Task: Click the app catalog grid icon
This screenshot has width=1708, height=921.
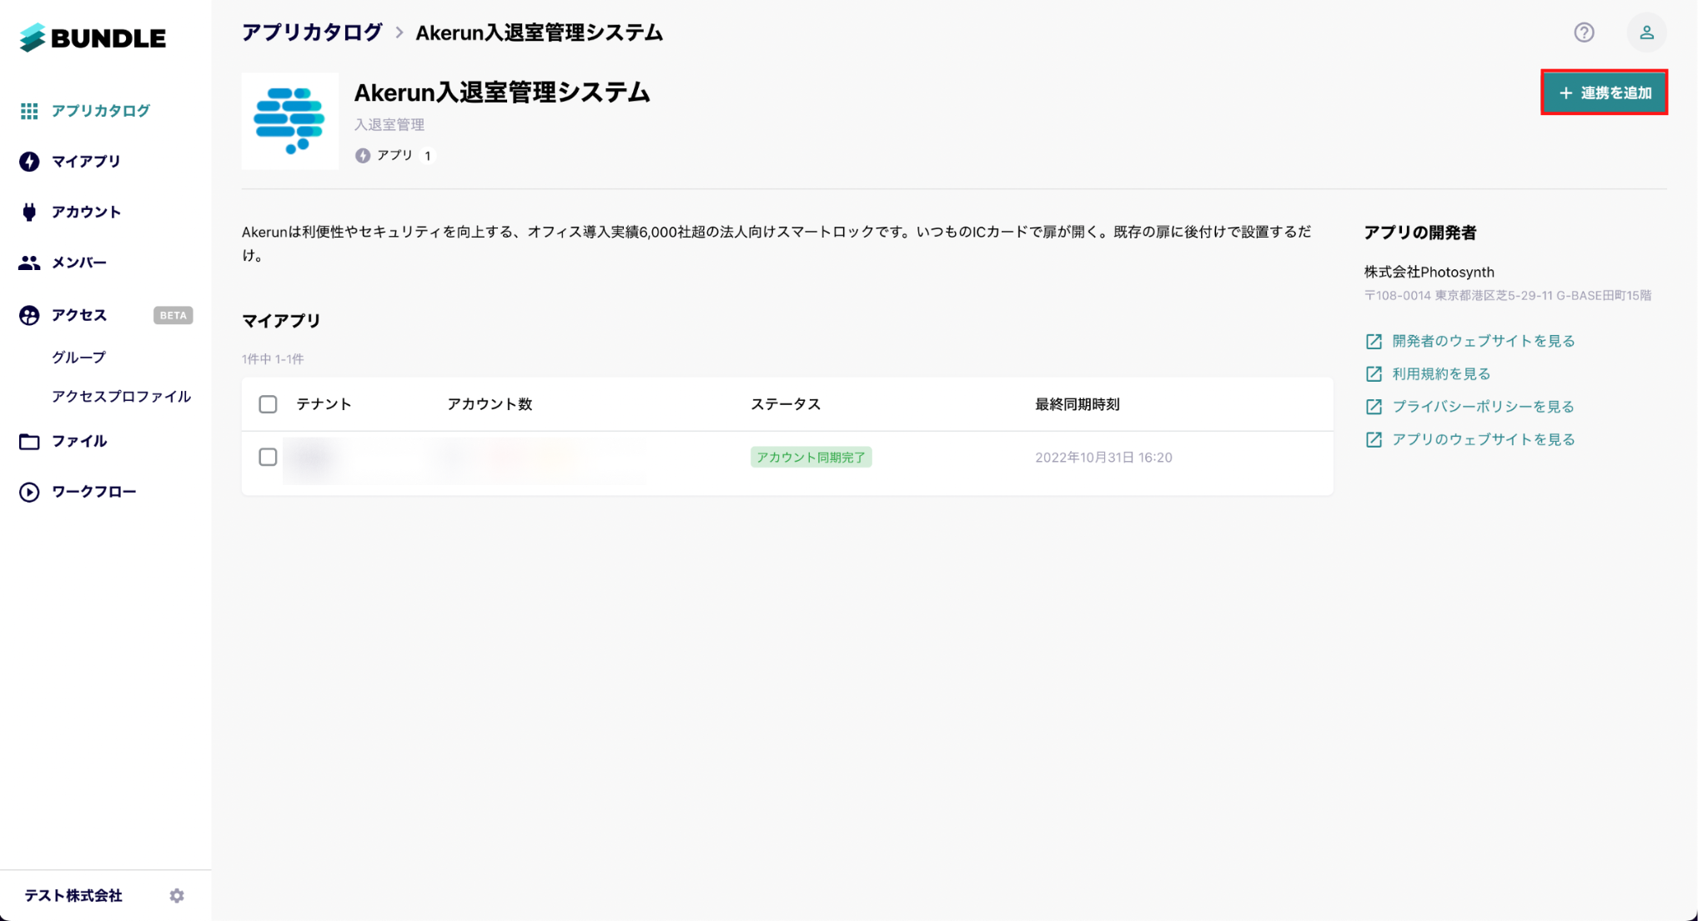Action: point(29,111)
